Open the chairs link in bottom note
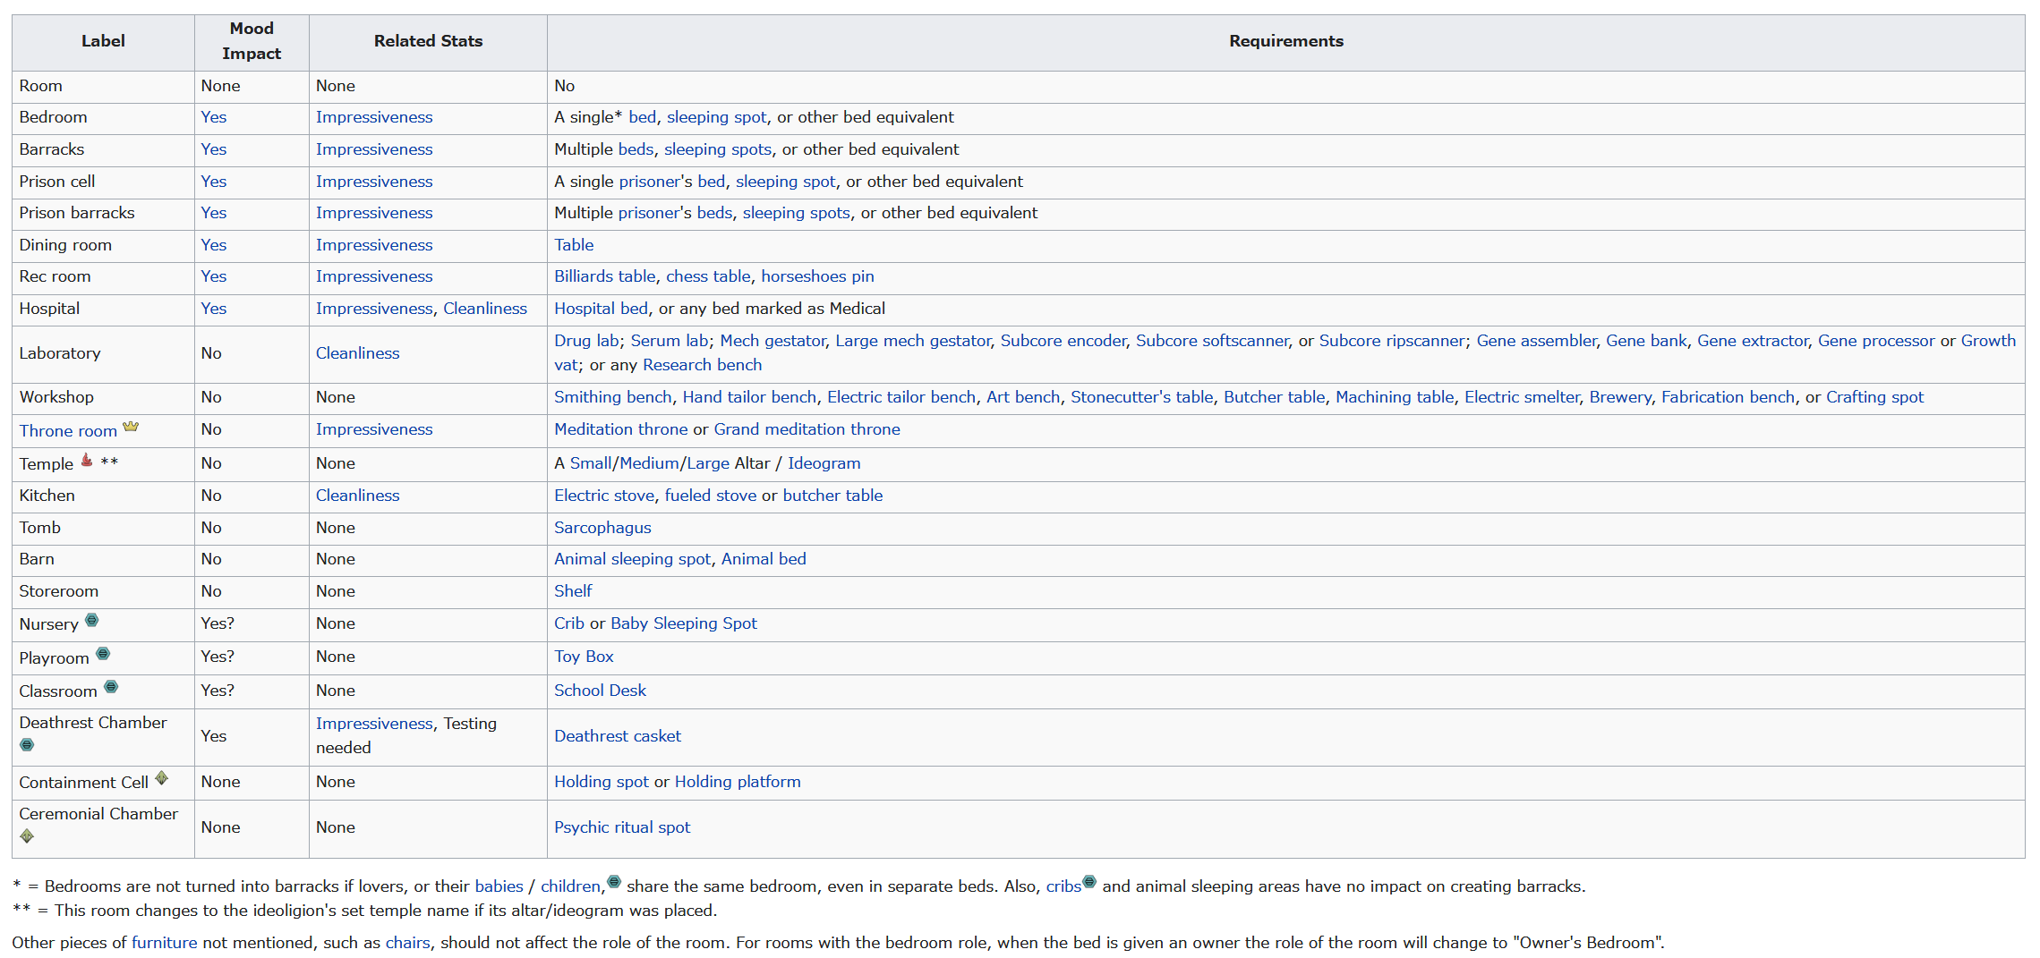 pos(407,943)
